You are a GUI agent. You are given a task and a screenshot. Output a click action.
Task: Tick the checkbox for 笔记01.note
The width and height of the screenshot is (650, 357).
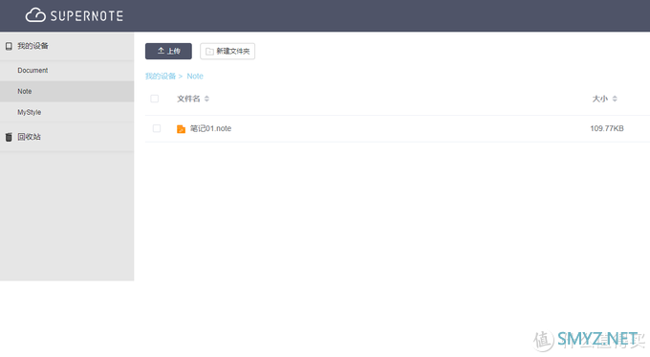pyautogui.click(x=157, y=128)
